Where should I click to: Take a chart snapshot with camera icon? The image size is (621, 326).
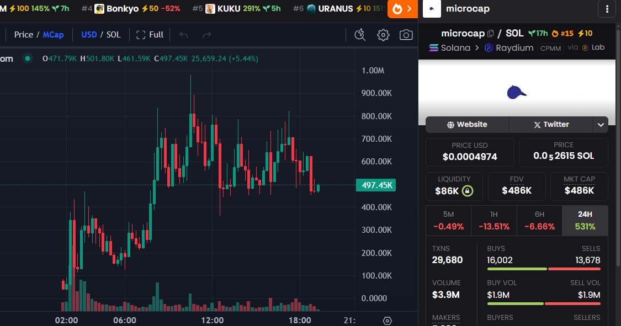(x=406, y=35)
